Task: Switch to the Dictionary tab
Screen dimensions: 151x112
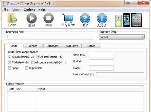Action: tap(53, 46)
